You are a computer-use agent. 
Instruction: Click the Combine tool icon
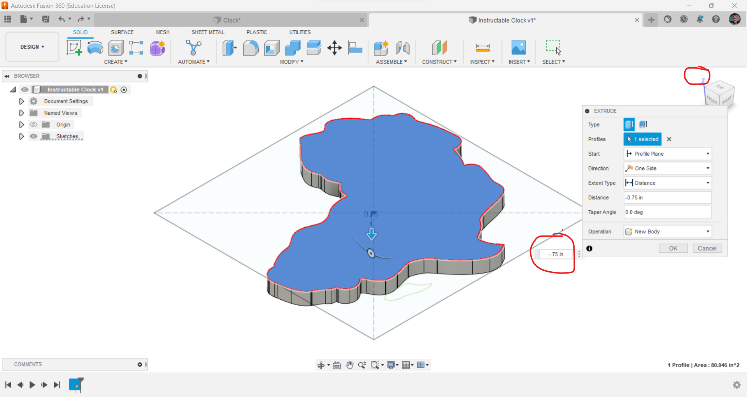(x=293, y=48)
